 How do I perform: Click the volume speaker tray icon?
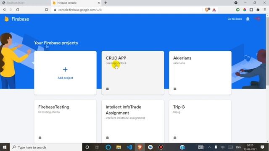[223, 147]
